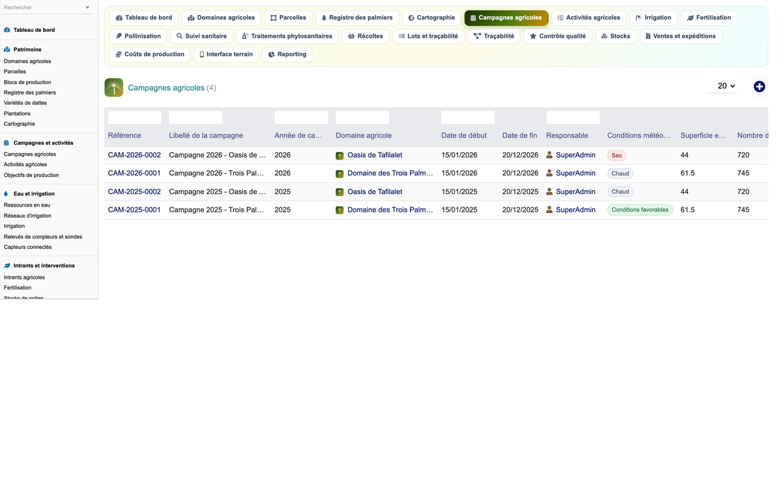Screen dimensions: 782x484
Task: Open campaign CAM-2025-0001 link
Action: pos(134,210)
